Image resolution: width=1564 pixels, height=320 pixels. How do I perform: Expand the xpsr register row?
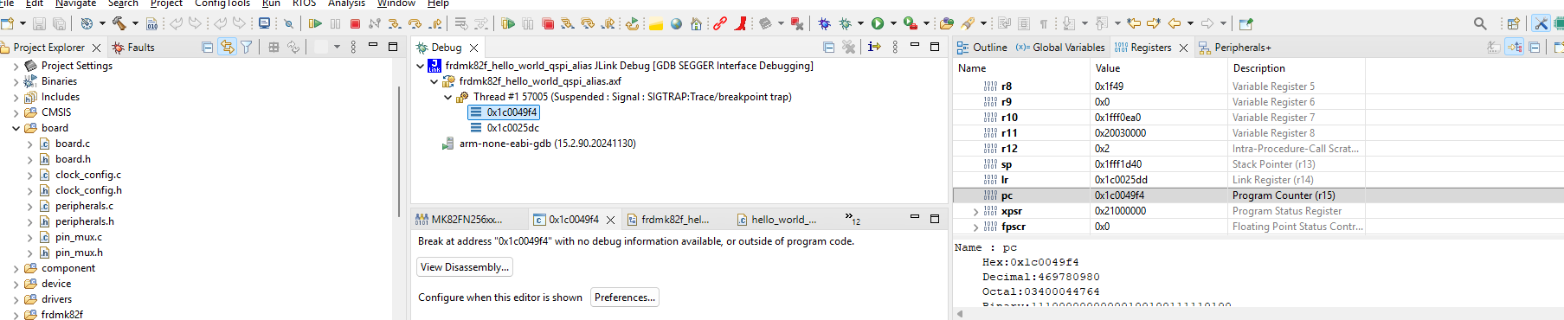click(x=975, y=211)
